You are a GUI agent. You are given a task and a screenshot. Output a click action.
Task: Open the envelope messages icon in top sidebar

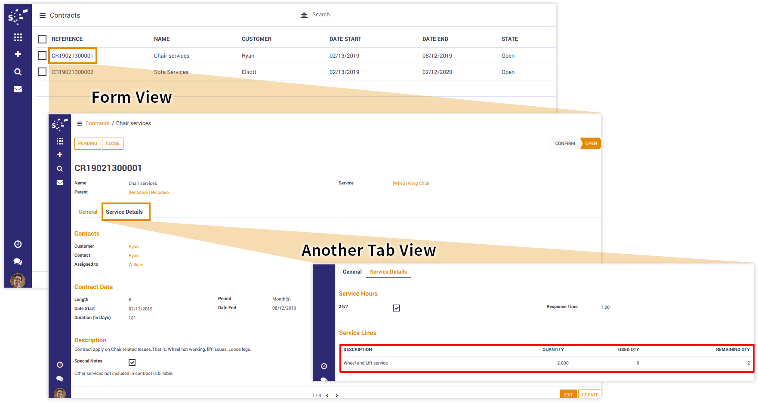coord(18,89)
